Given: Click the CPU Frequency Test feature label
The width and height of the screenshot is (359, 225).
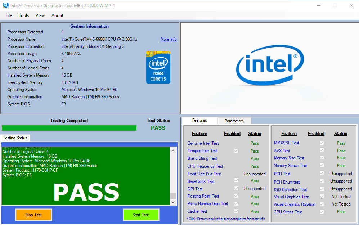Looking at the screenshot, I should 205,166.
